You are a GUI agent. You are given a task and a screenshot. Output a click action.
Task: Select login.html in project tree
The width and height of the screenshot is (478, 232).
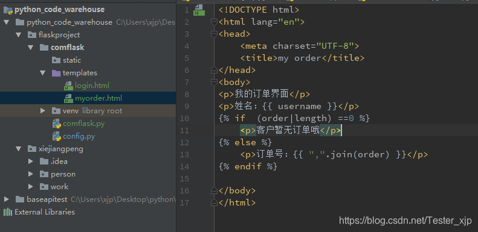tap(92, 86)
